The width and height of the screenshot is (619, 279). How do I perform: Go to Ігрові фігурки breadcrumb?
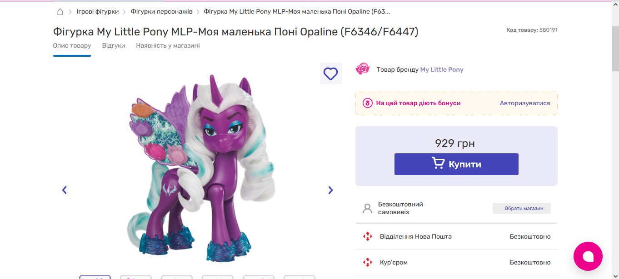coord(98,12)
